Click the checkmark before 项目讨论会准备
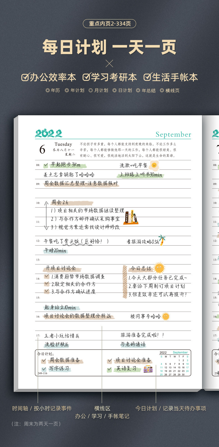Screen dimensions: 219x447 (x=110, y=361)
